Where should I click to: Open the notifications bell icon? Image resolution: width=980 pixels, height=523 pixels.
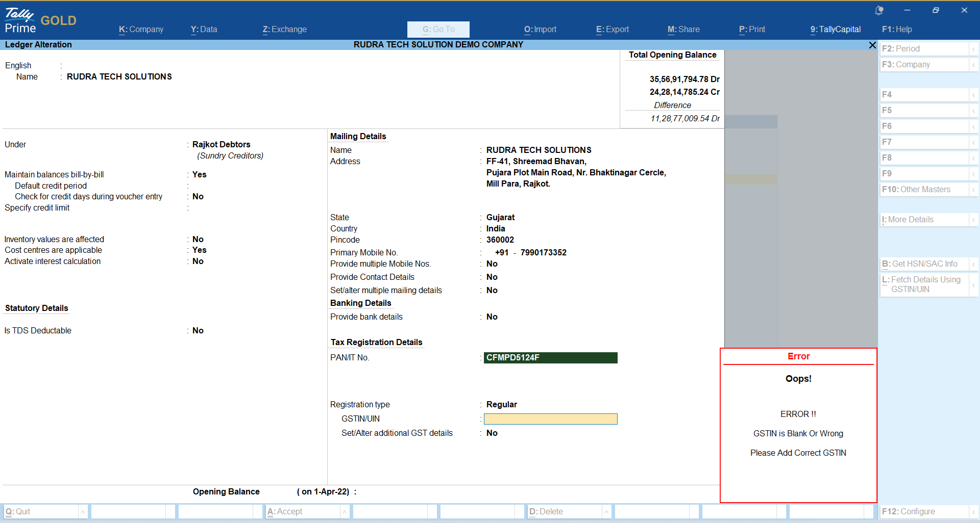tap(879, 10)
